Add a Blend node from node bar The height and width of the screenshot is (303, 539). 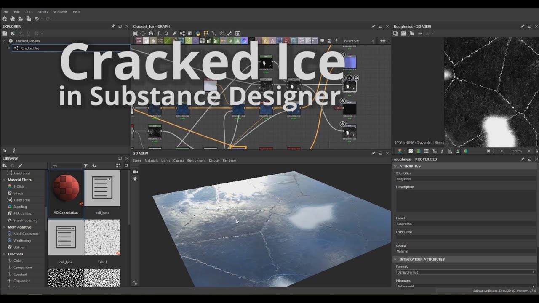pyautogui.click(x=146, y=41)
